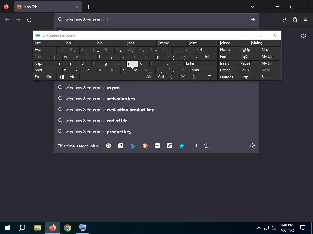This screenshot has width=313, height=234.
Task: Search with Bing one-off engine icon
Action: [x=133, y=146]
